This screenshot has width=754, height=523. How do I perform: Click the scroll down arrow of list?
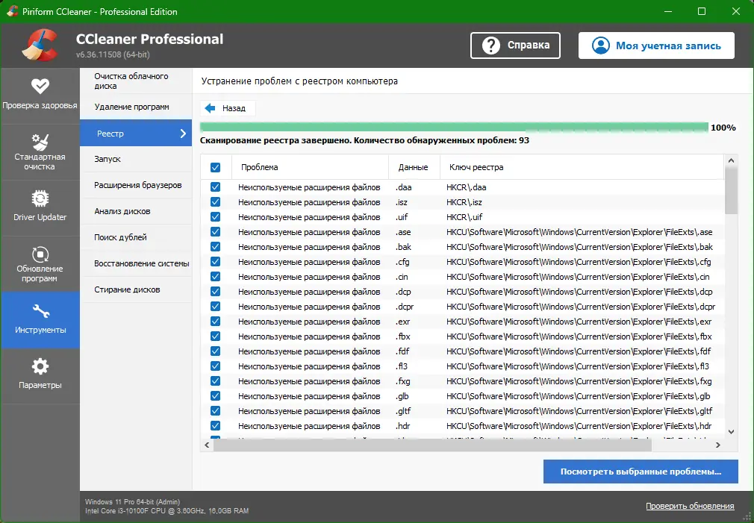pos(731,432)
